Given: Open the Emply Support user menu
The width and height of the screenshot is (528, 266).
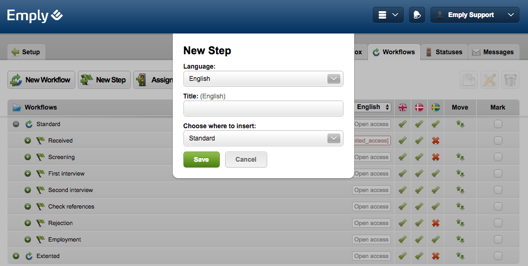Looking at the screenshot, I should click(x=475, y=15).
